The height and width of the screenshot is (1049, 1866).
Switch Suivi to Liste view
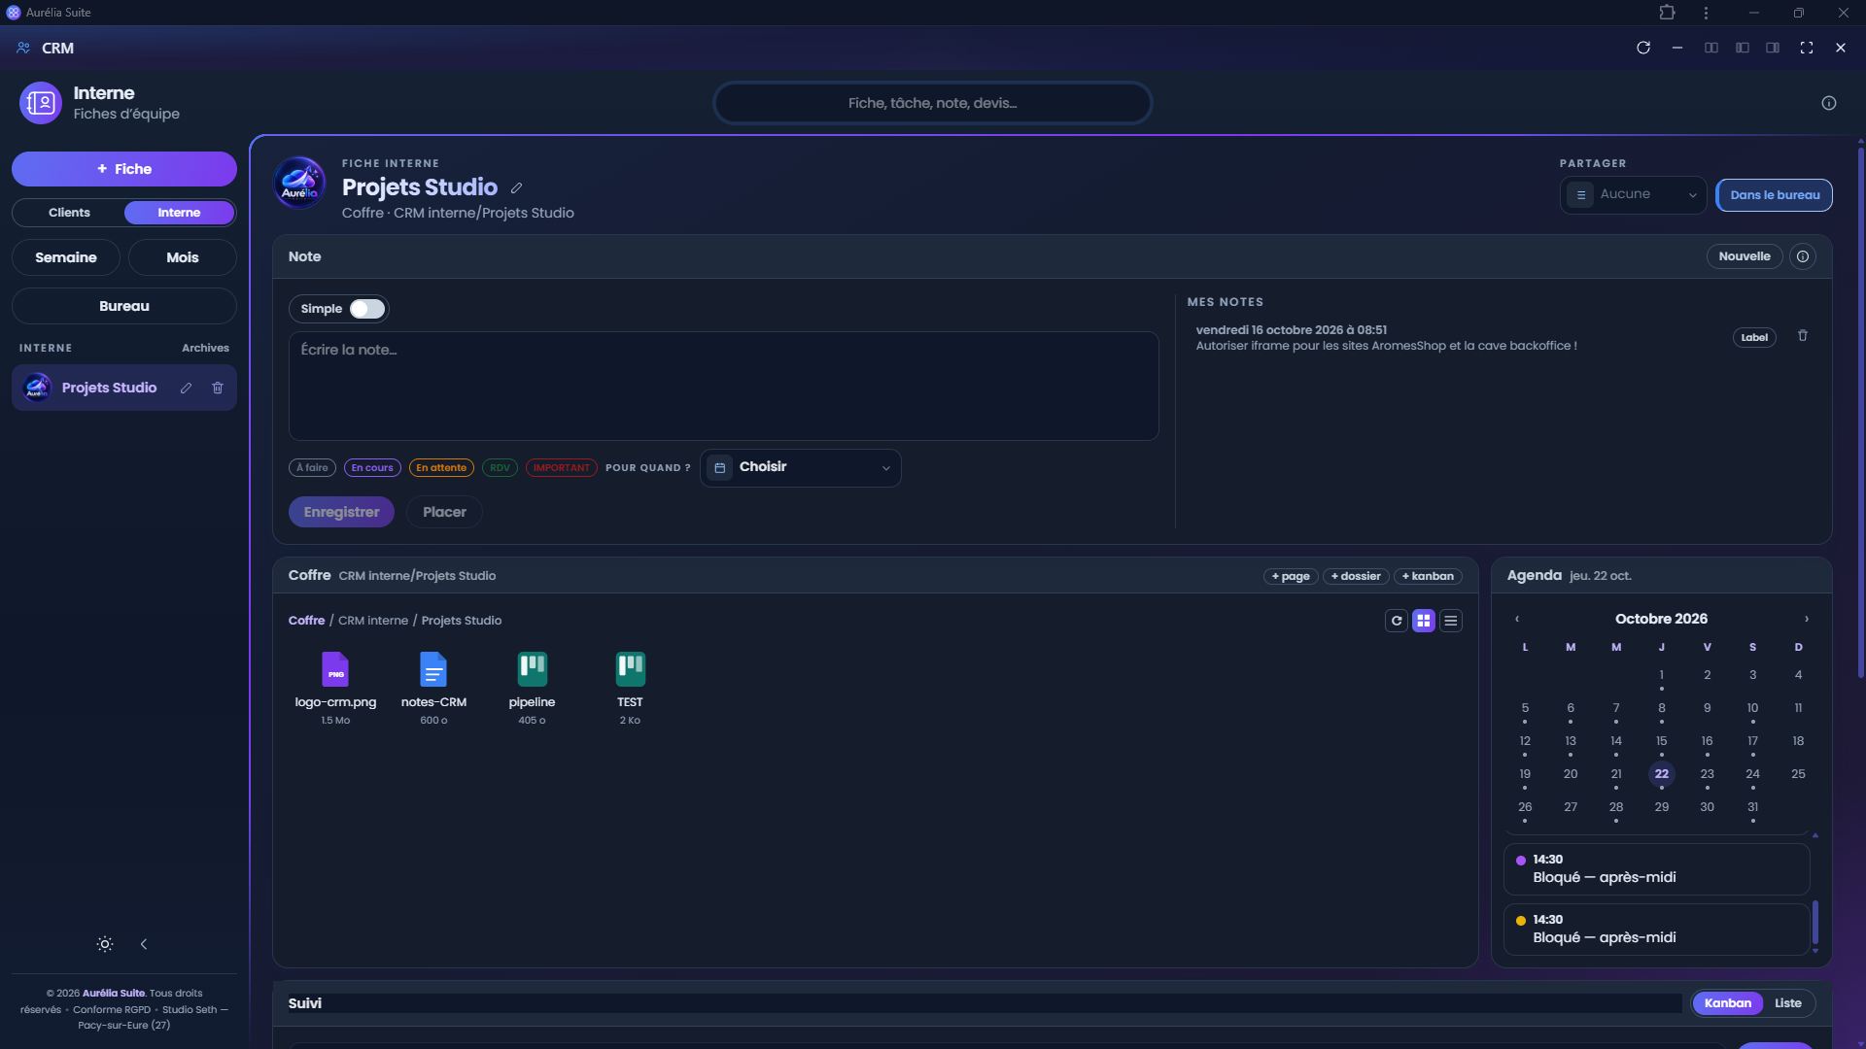pyautogui.click(x=1787, y=1003)
